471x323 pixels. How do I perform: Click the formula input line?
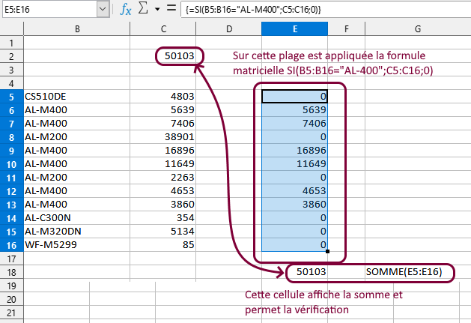click(x=326, y=9)
